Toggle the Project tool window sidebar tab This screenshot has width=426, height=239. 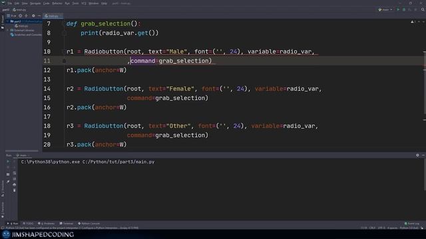(3, 23)
